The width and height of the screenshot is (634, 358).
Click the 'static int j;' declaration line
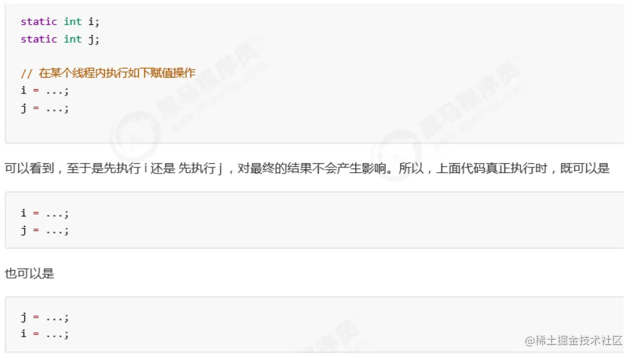[x=60, y=39]
